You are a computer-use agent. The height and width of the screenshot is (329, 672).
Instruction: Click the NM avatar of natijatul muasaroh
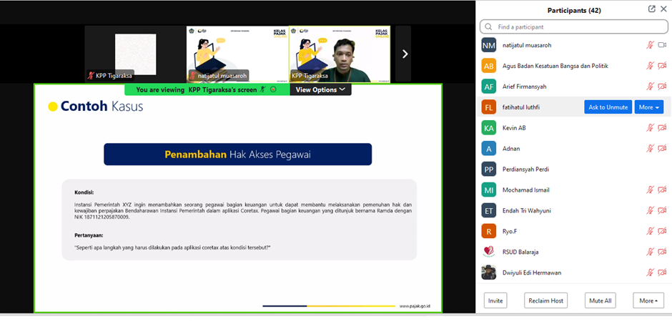[488, 45]
